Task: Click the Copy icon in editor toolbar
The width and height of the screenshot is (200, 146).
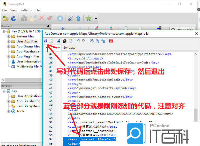Action: (65, 41)
